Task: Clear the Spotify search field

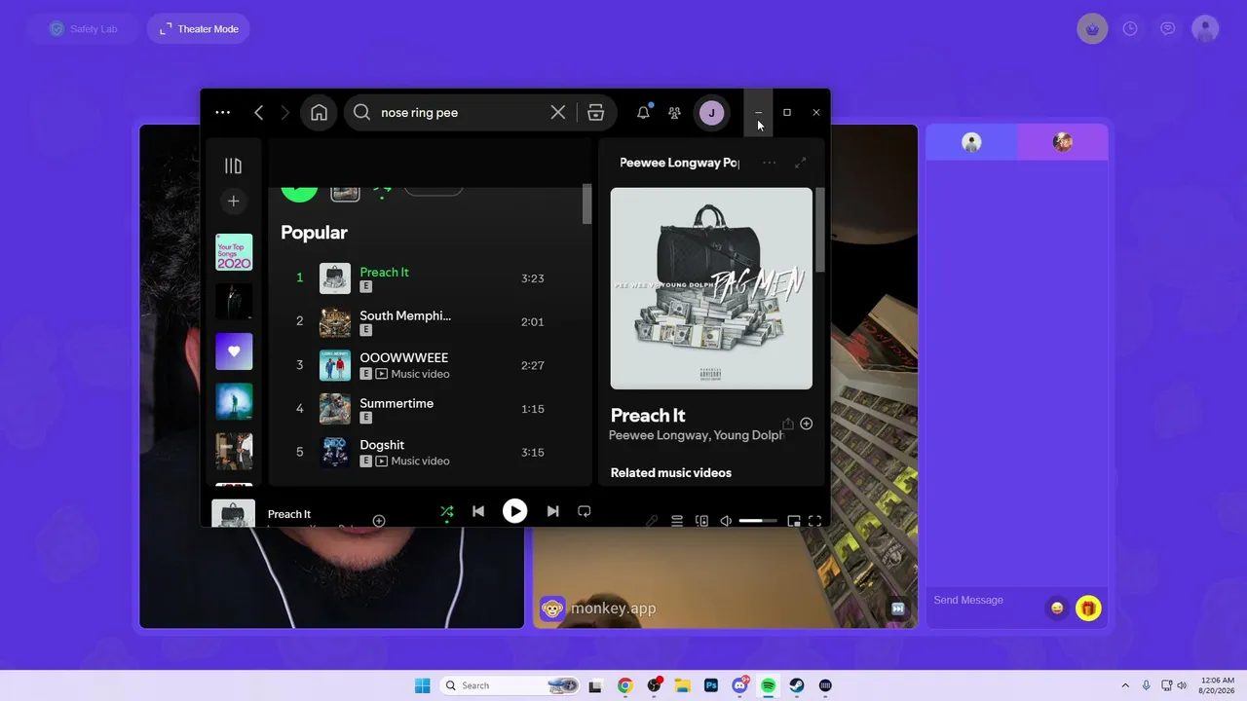Action: click(558, 113)
